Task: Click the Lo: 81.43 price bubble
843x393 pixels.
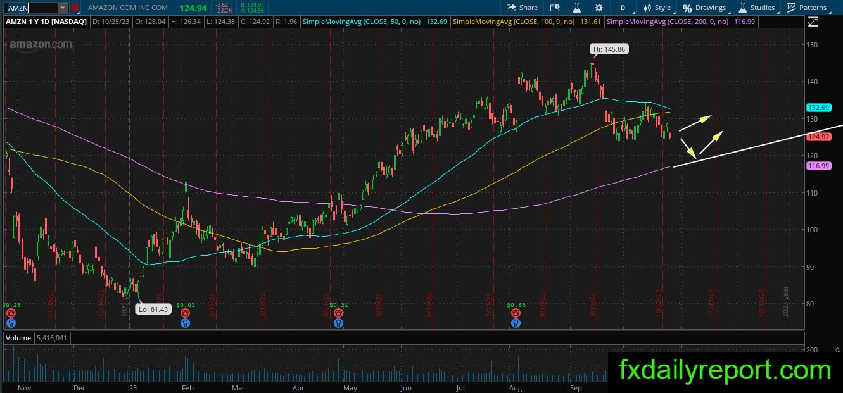Action: (x=153, y=309)
